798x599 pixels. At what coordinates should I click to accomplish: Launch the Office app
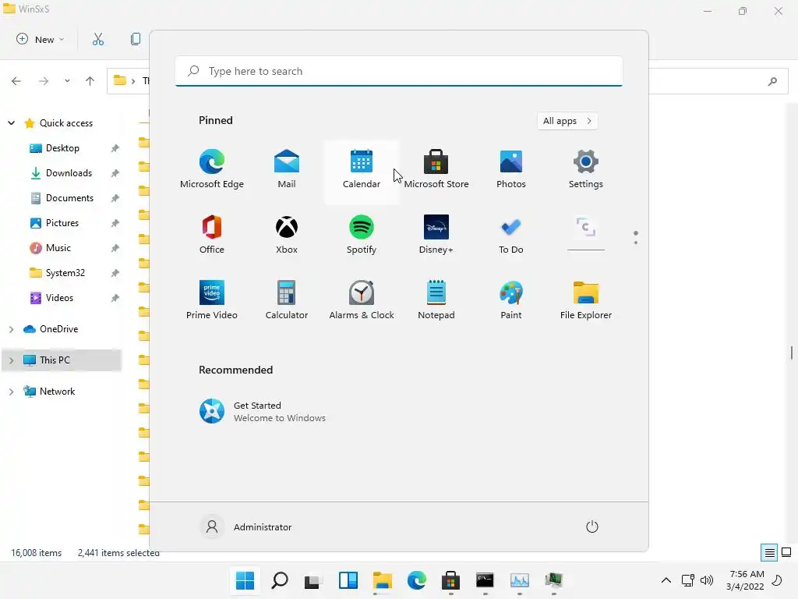coord(212,235)
